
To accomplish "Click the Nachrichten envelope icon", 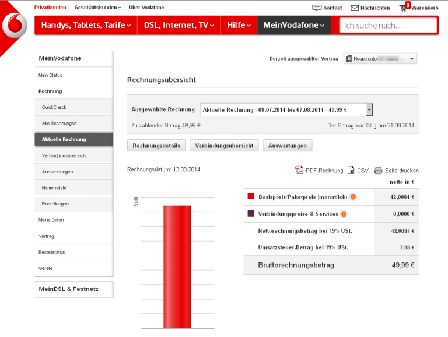I will (x=354, y=8).
